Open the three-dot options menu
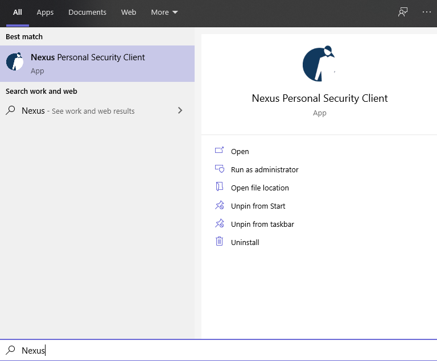The width and height of the screenshot is (437, 361). (427, 13)
